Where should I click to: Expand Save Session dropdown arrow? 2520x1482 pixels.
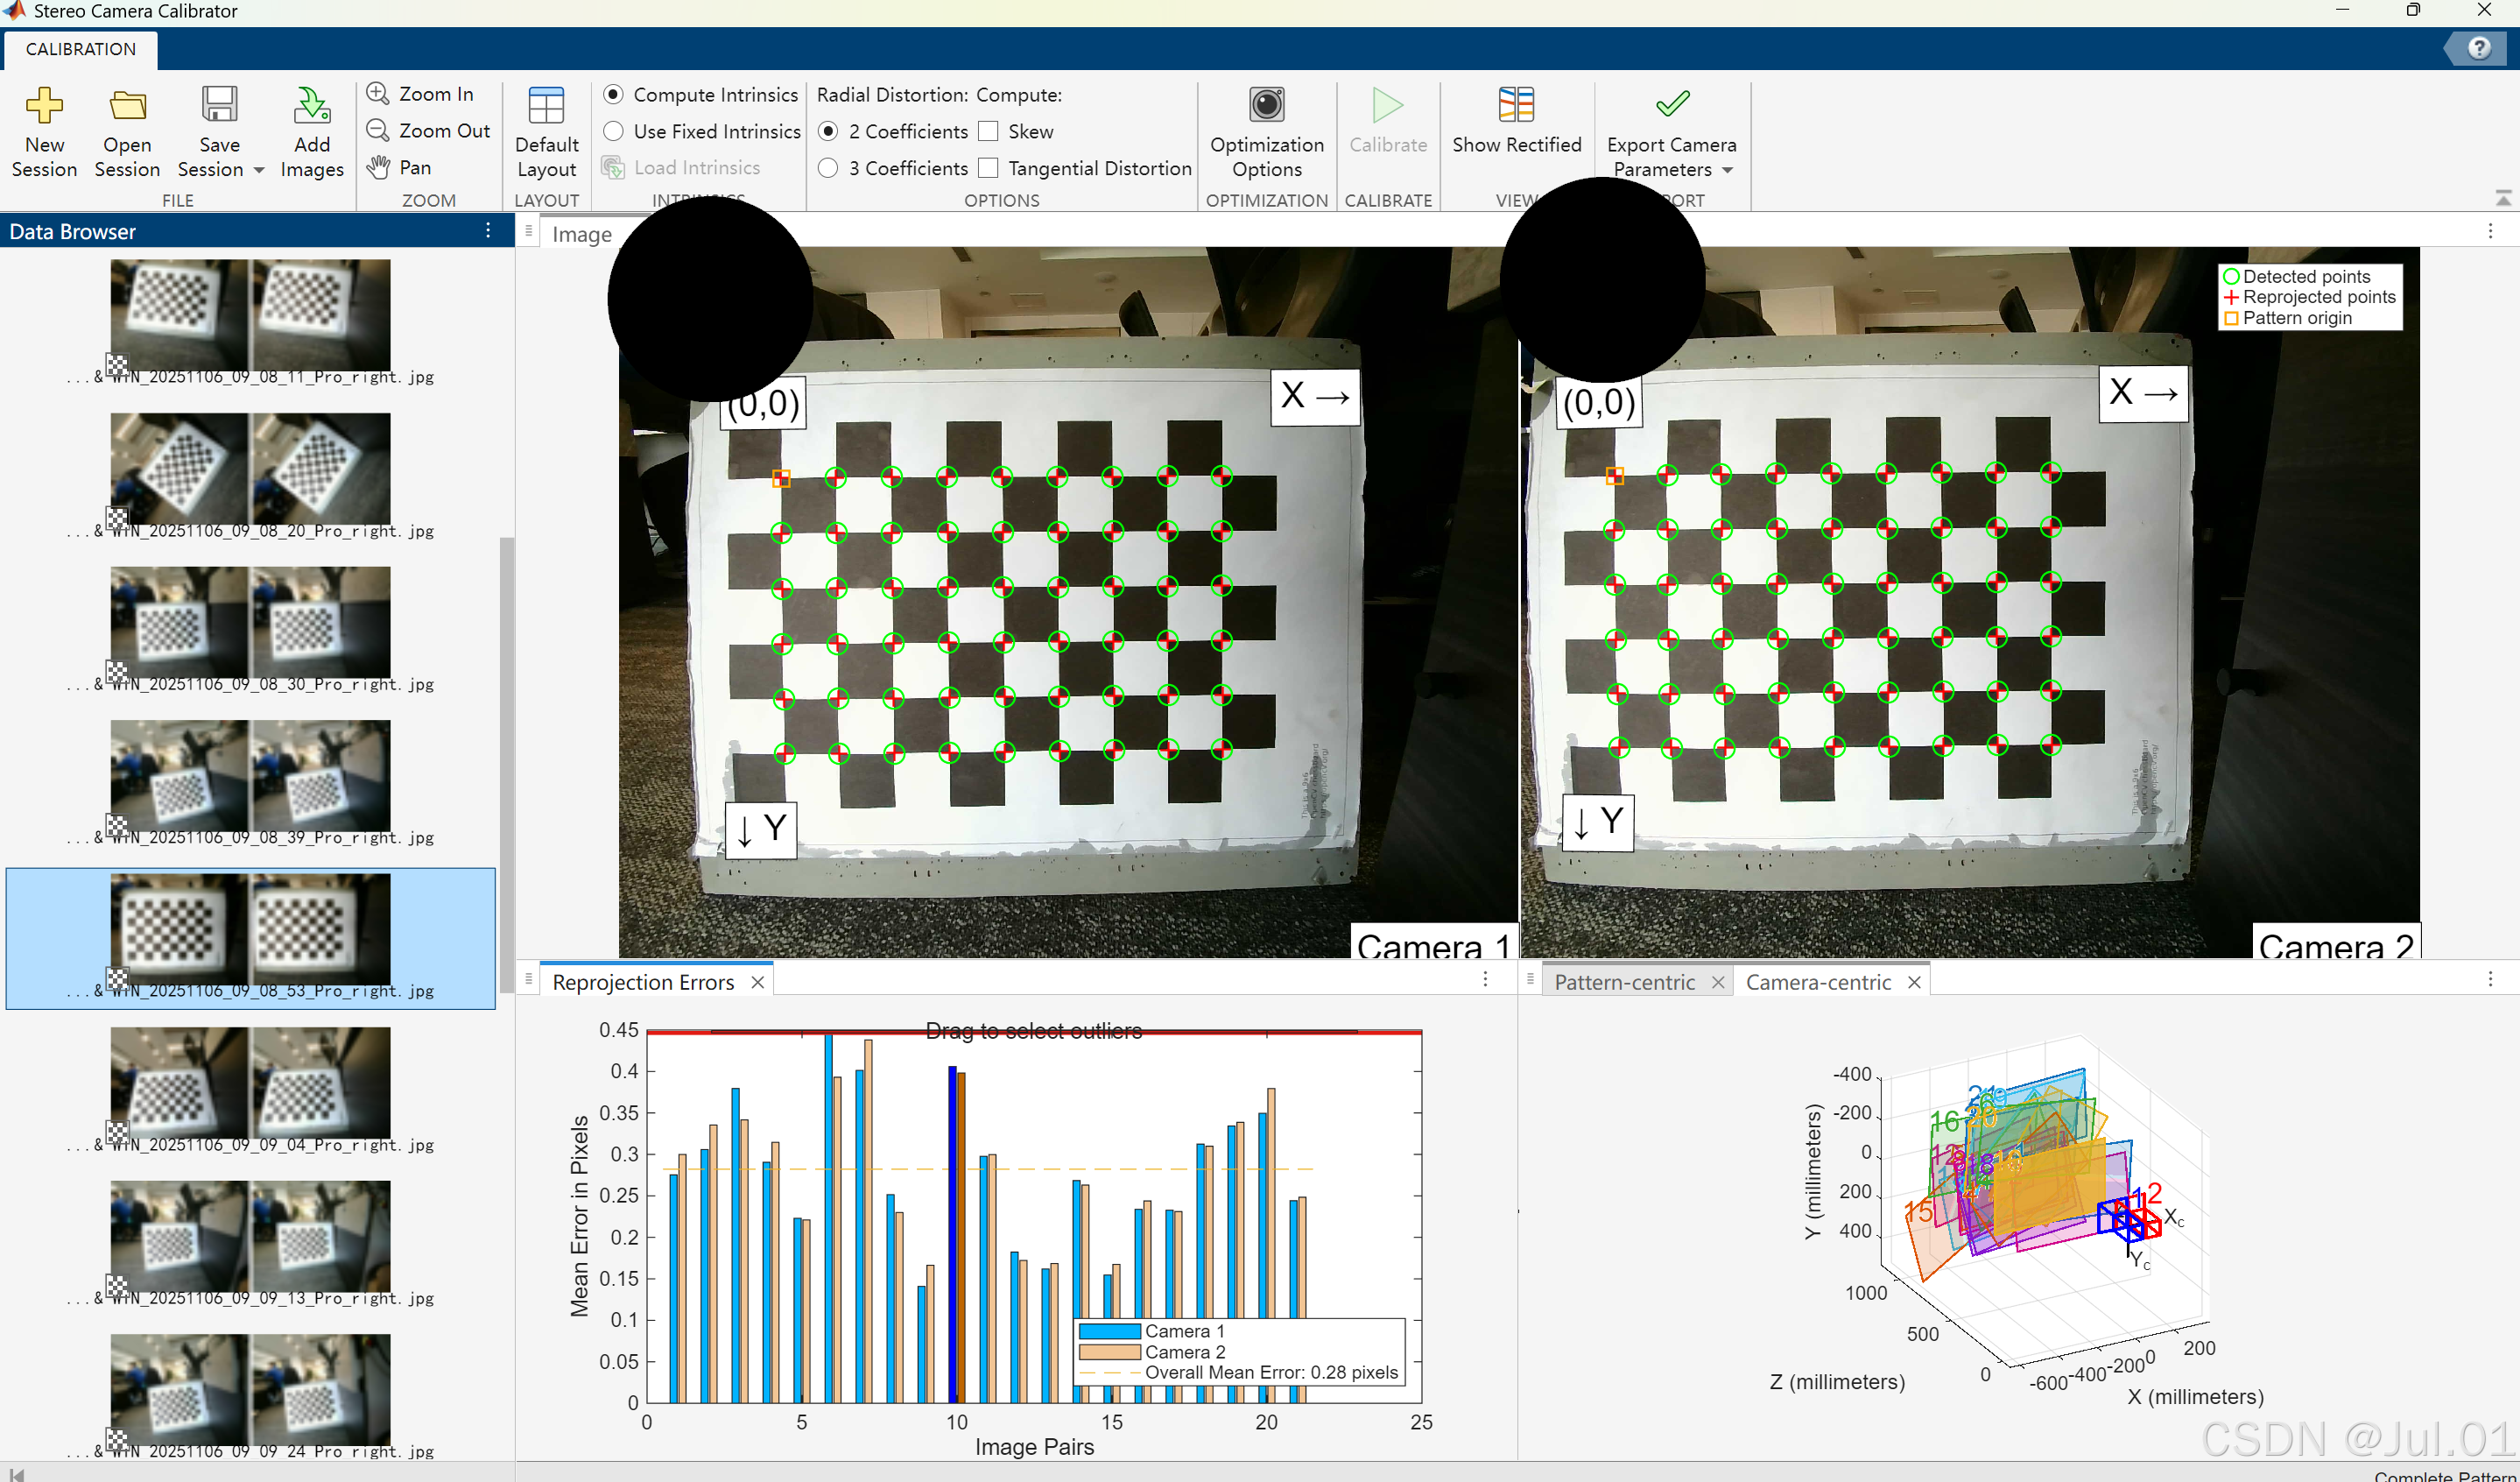(259, 170)
